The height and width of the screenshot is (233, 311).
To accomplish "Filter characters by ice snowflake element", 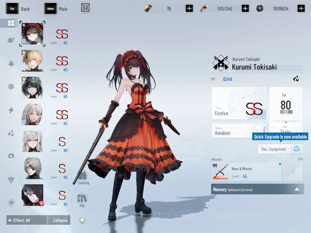I will tap(11, 87).
